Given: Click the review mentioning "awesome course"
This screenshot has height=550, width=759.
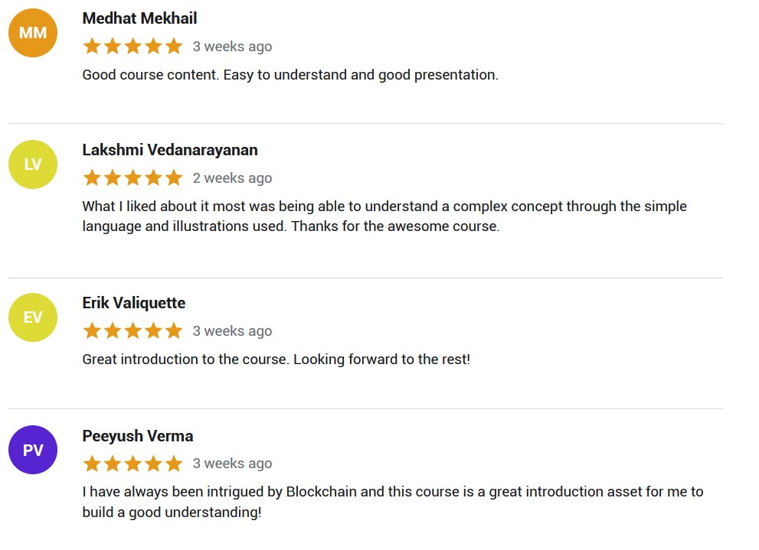Looking at the screenshot, I should click(x=384, y=216).
